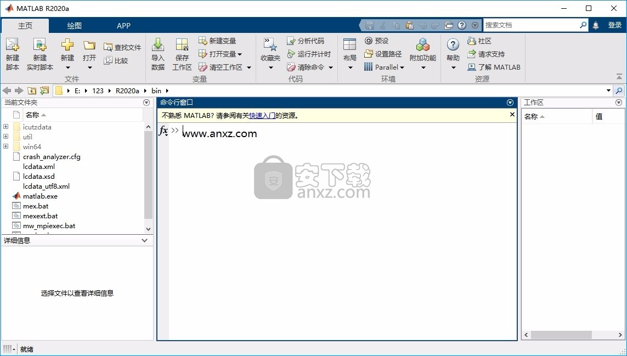Open the 清空工作区 dropdown arrow

point(248,67)
